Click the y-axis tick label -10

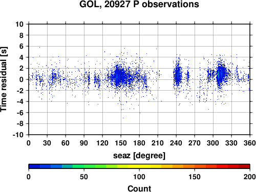pyautogui.click(x=18, y=135)
